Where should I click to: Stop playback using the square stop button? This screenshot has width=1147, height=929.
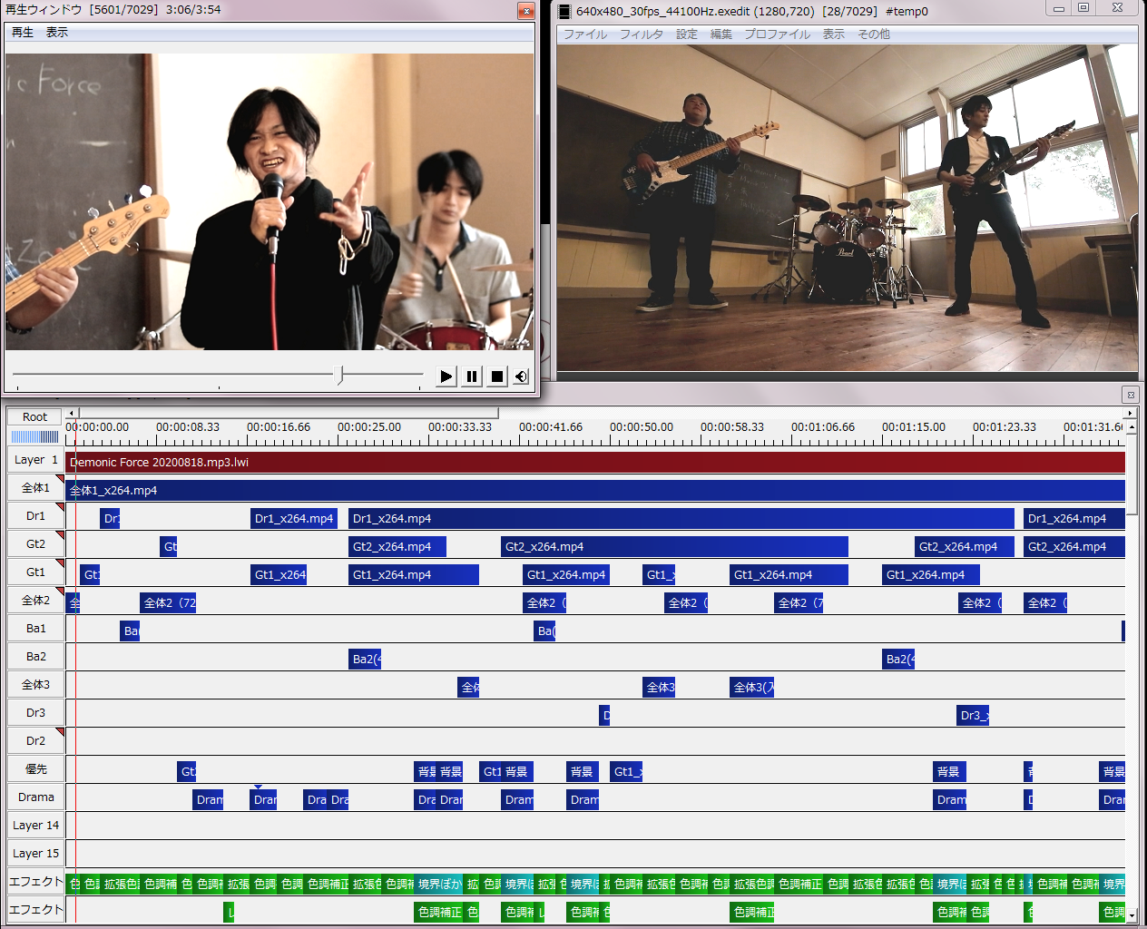pyautogui.click(x=496, y=376)
